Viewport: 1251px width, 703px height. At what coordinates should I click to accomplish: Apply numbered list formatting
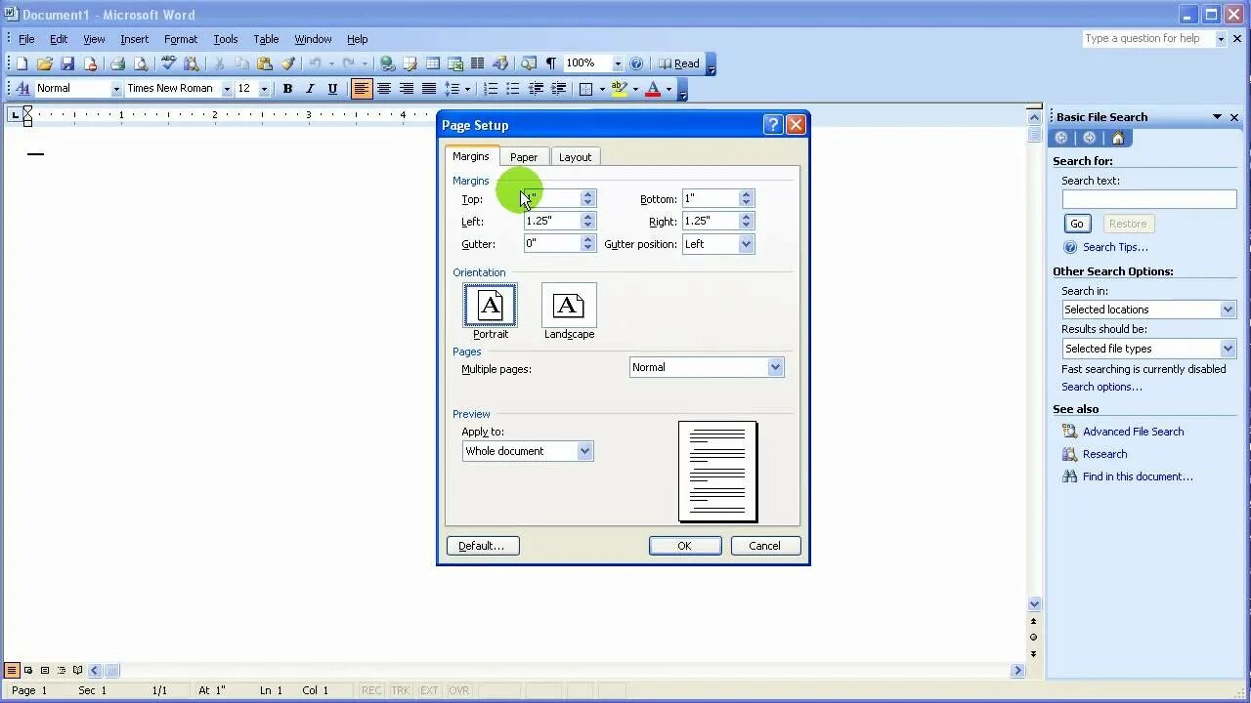[x=491, y=89]
